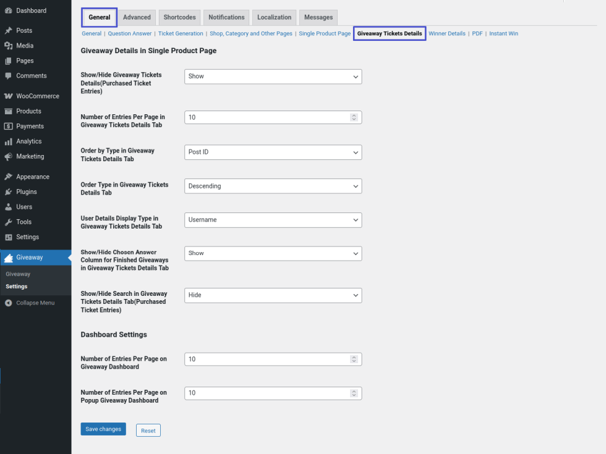Go to the Winner Details sub-section link
Screen dimensions: 606x454
tap(447, 33)
